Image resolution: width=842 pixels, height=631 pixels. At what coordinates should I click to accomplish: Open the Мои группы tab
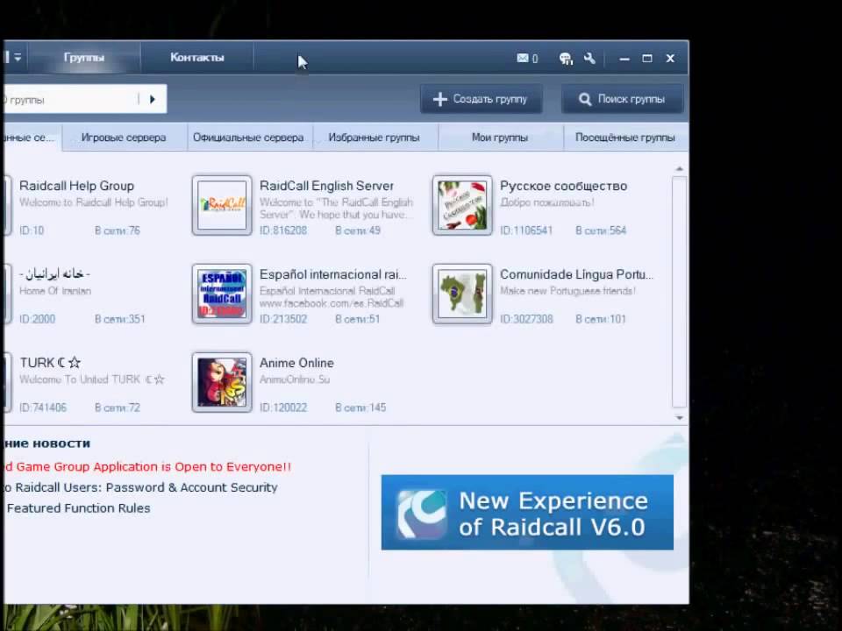click(x=500, y=138)
